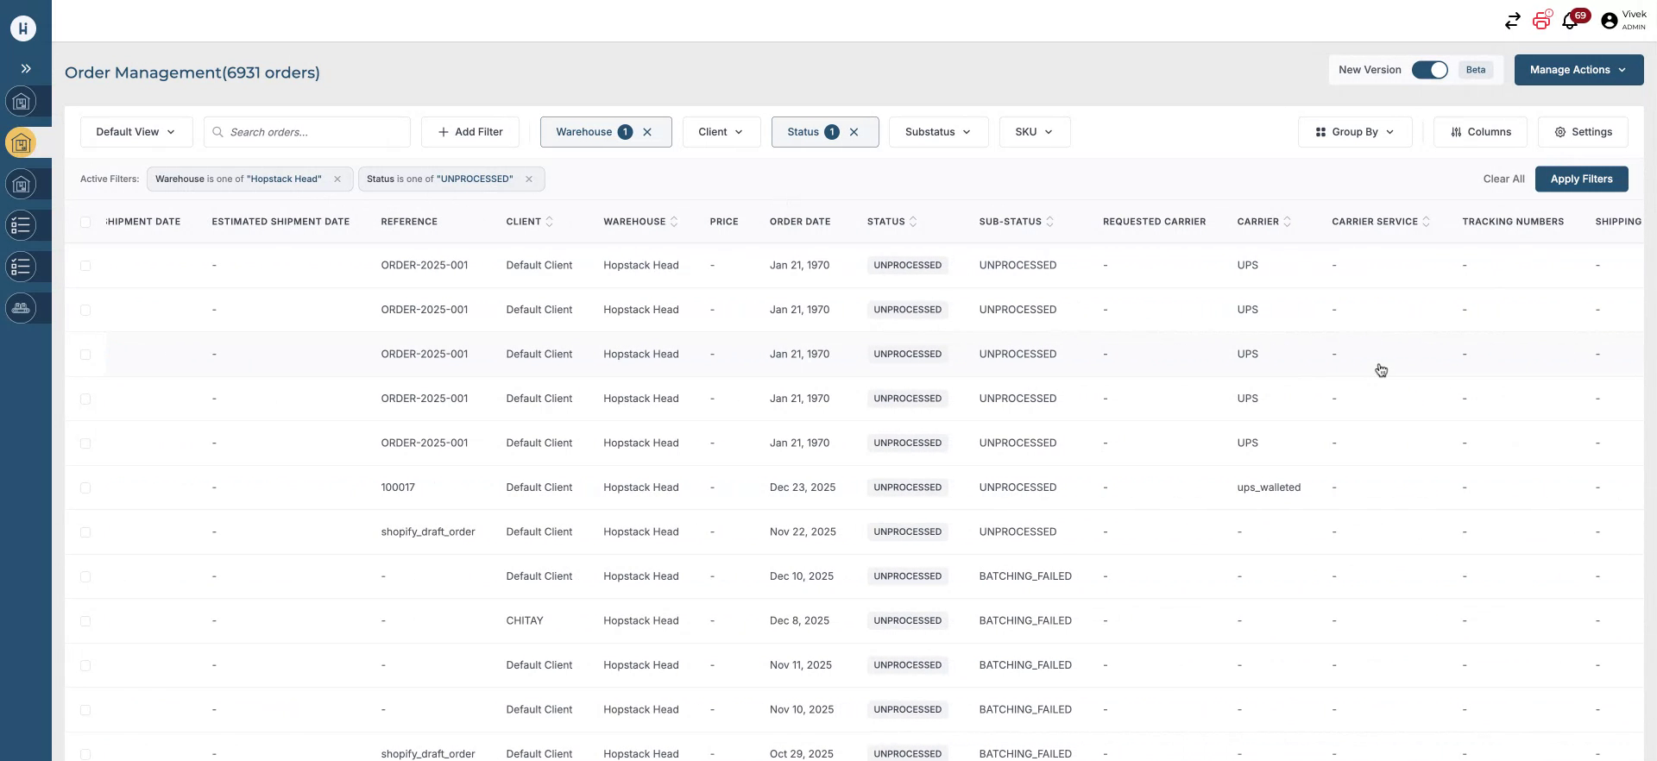The image size is (1657, 761).
Task: Expand the left sidebar with double-chevron icon
Action: click(26, 69)
